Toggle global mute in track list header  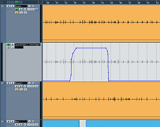[8, 2]
